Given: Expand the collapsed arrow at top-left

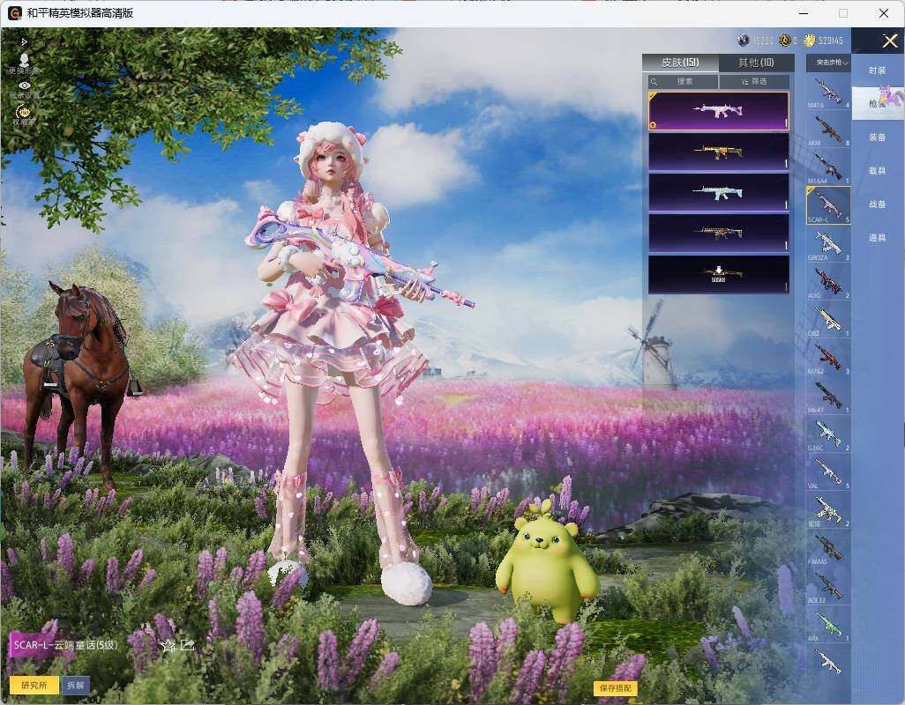Looking at the screenshot, I should (x=24, y=42).
